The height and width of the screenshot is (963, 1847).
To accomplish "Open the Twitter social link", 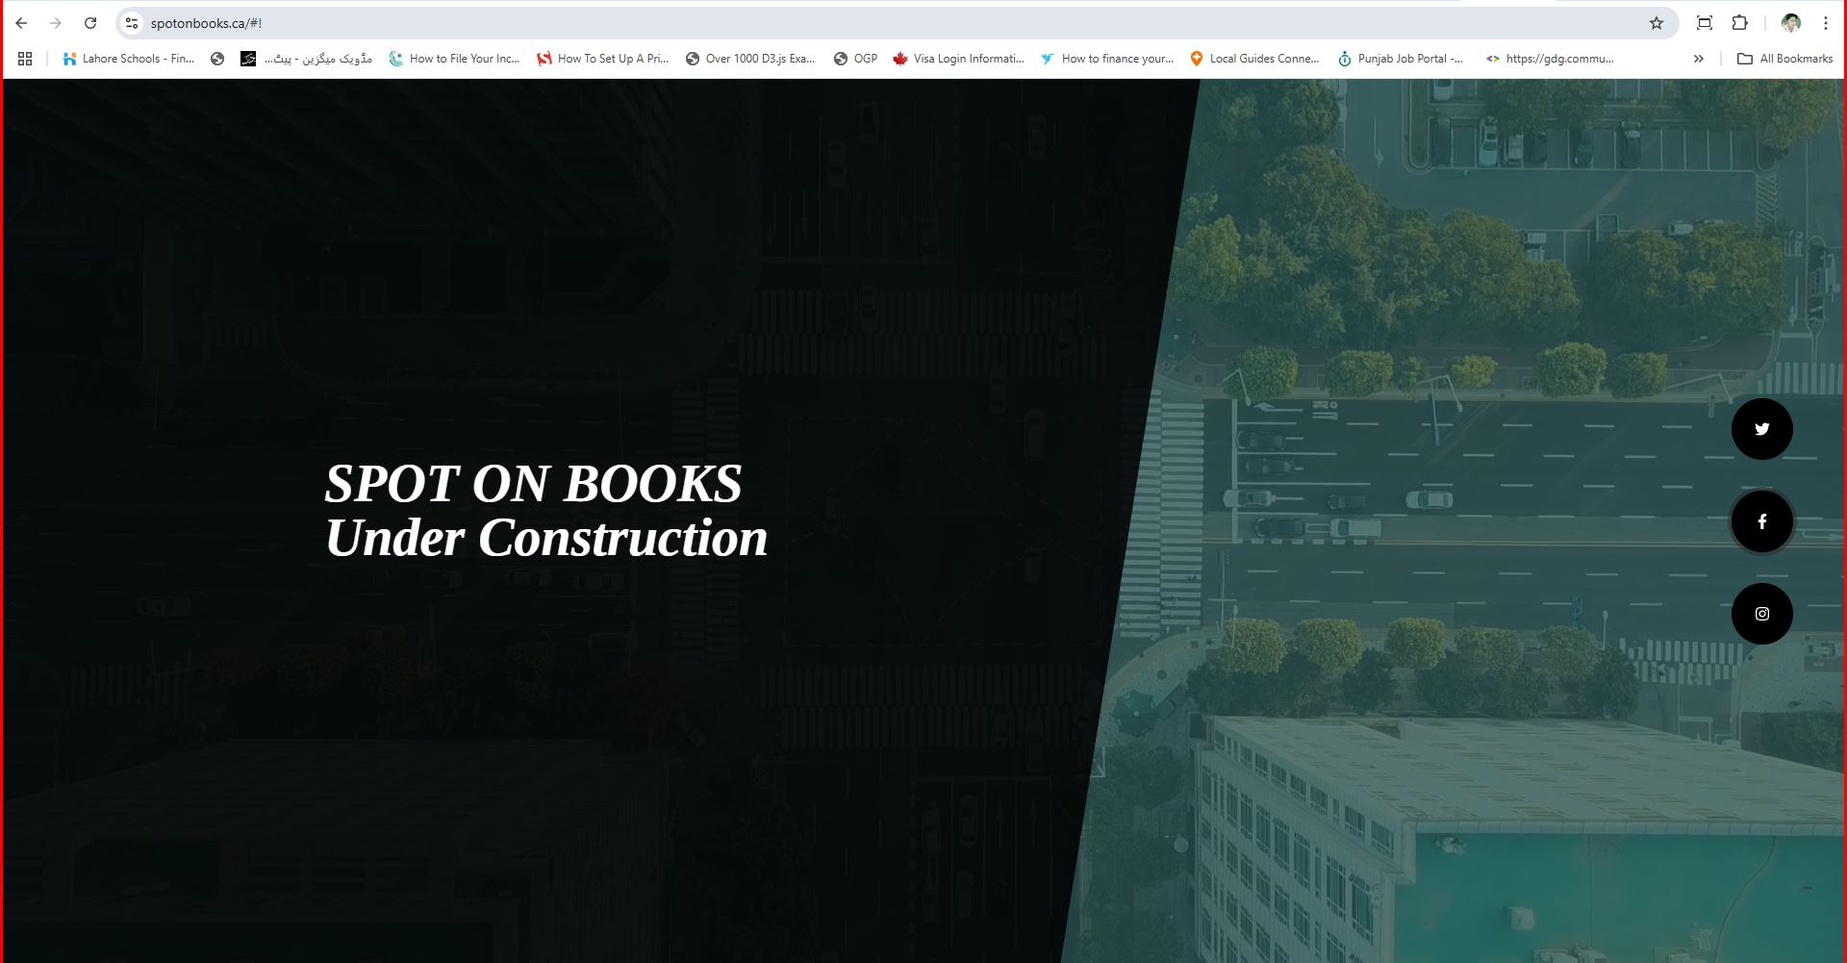I will tap(1761, 429).
